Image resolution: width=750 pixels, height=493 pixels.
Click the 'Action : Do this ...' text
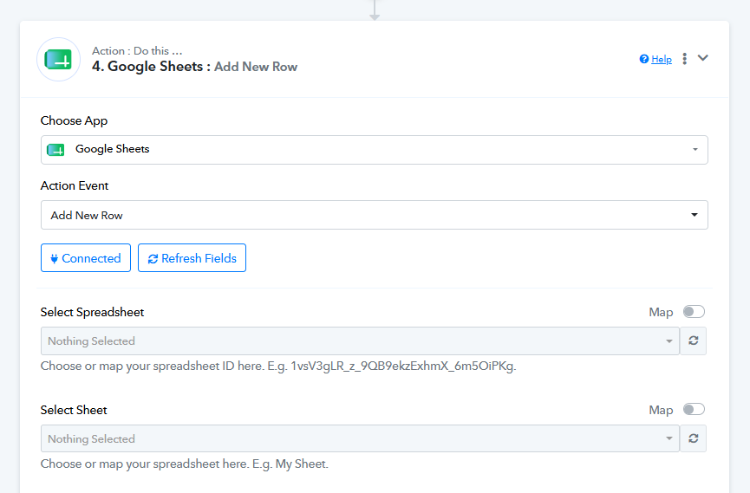pyautogui.click(x=137, y=51)
